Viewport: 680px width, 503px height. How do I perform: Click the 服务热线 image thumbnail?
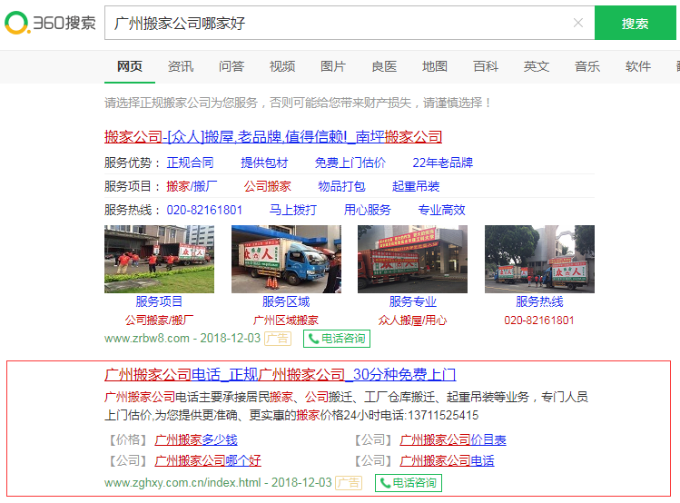click(539, 259)
